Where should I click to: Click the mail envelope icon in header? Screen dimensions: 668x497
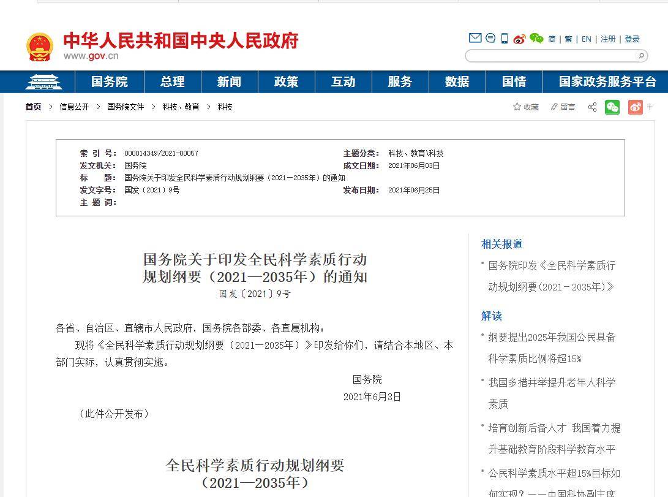coord(475,38)
